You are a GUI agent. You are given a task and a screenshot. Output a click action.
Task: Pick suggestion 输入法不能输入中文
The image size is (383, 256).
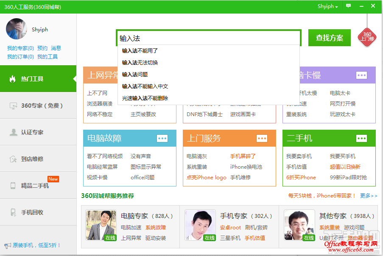pyautogui.click(x=145, y=86)
